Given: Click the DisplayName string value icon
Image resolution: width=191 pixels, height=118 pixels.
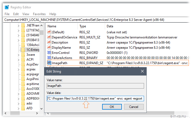Looking at the screenshot, I should pyautogui.click(x=49, y=47).
